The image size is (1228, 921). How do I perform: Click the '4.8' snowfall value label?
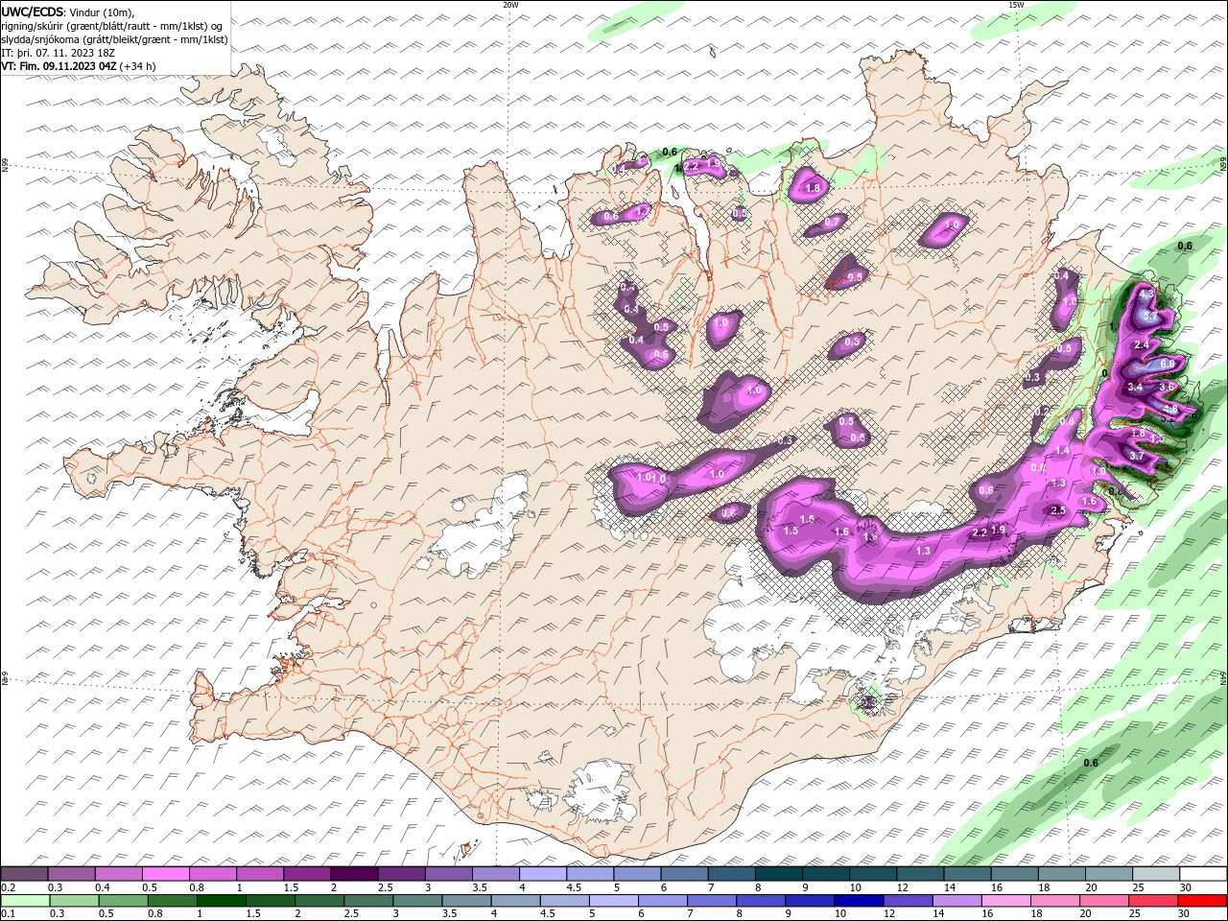coord(1170,410)
